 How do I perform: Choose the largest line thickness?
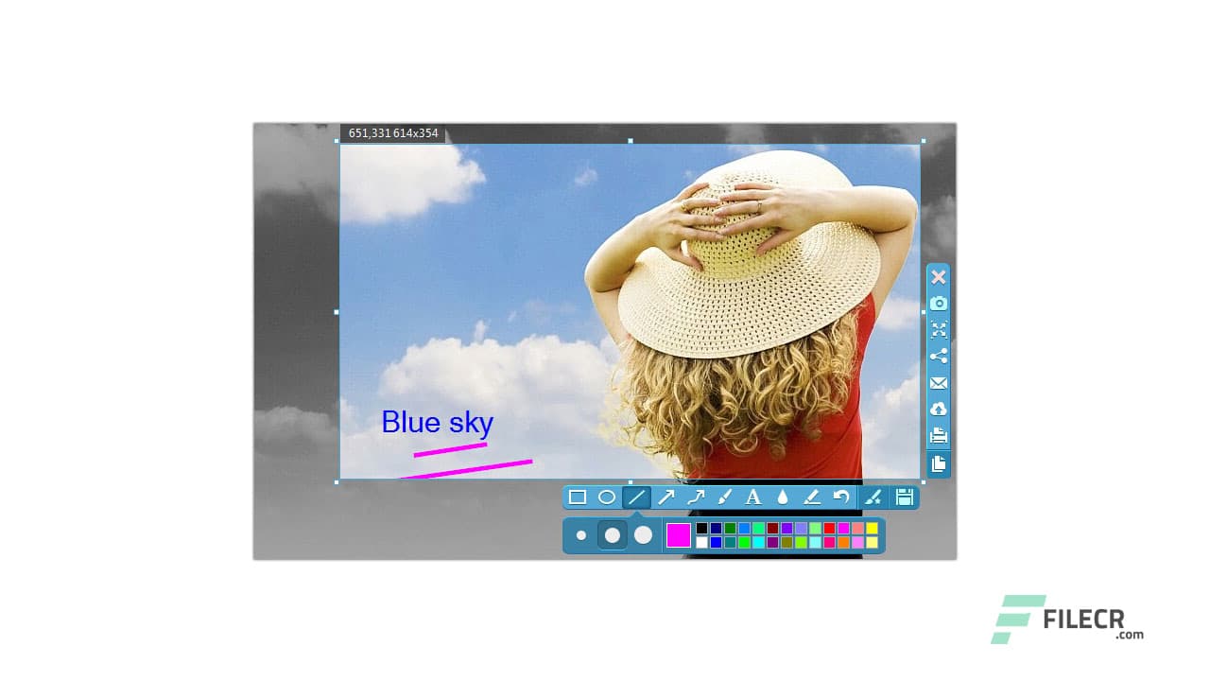coord(644,535)
